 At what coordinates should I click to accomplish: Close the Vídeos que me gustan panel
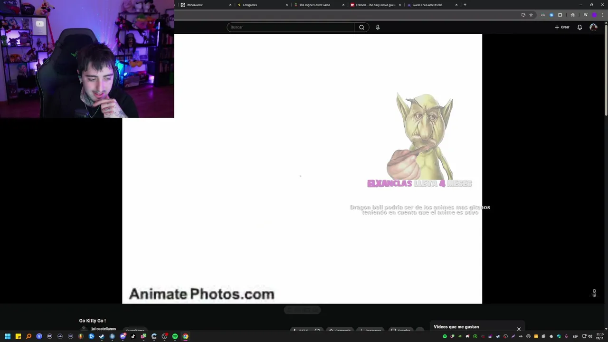[x=519, y=329]
